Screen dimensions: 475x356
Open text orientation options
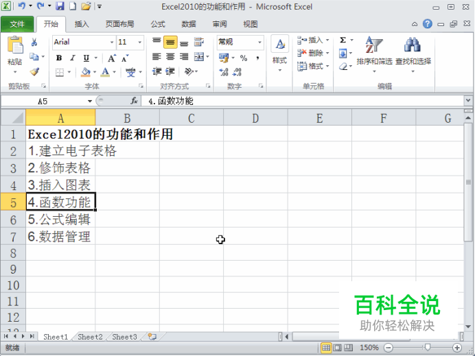(189, 71)
